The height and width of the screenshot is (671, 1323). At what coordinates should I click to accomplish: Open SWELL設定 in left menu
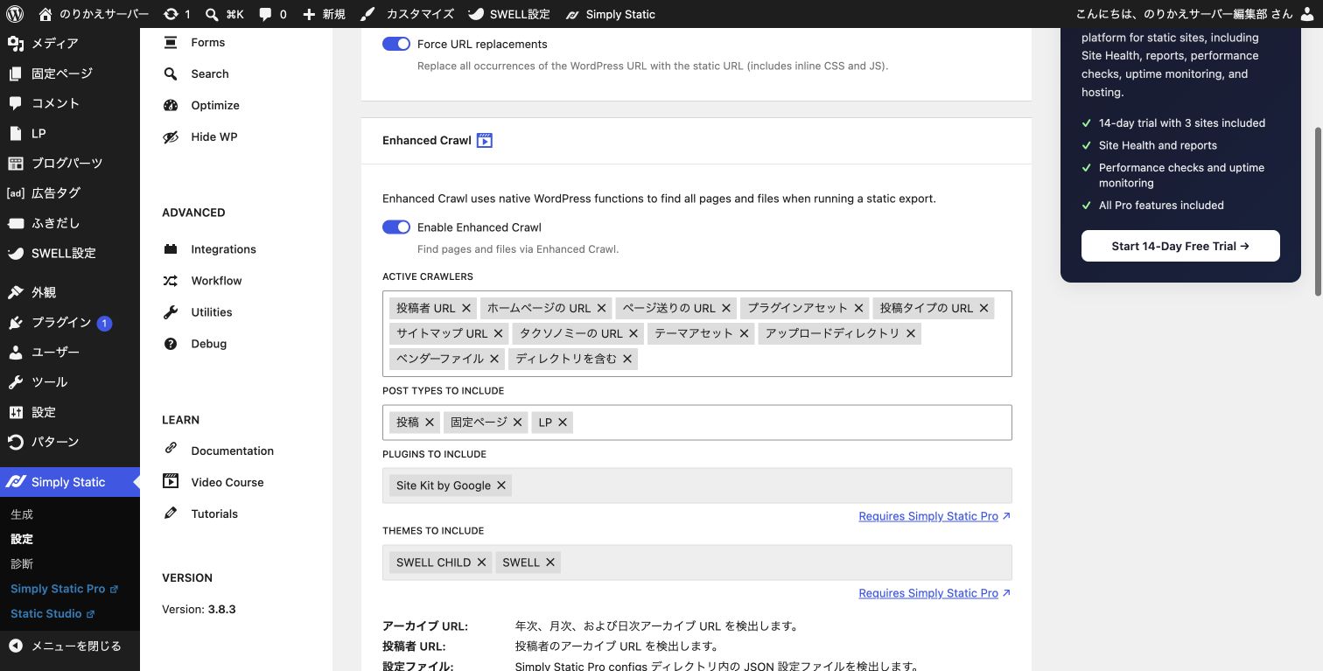[x=70, y=253]
